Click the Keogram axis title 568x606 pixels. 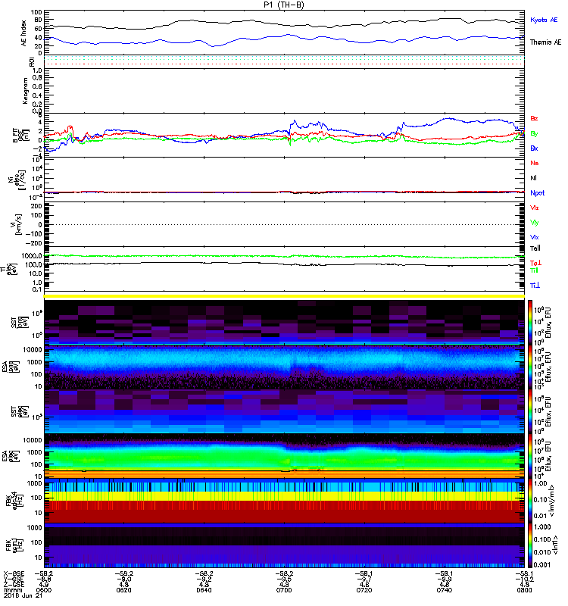(x=25, y=91)
